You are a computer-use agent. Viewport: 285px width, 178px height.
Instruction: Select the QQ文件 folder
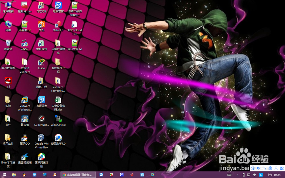(x=41, y=7)
